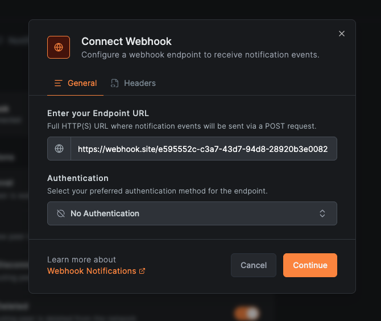The width and height of the screenshot is (381, 321).
Task: Open the Headers tab
Action: click(x=134, y=83)
